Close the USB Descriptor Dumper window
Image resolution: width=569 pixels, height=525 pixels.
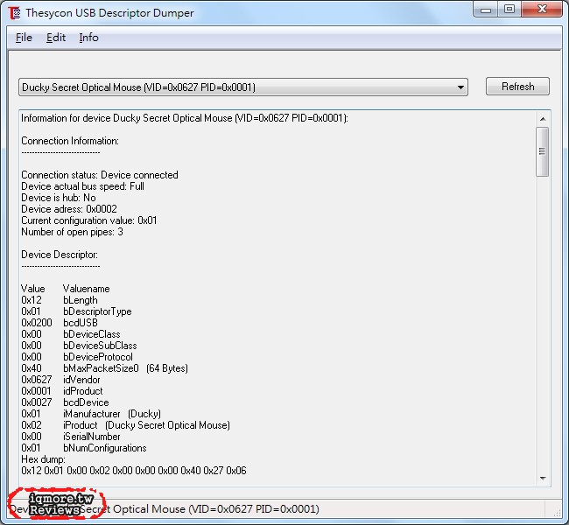542,10
